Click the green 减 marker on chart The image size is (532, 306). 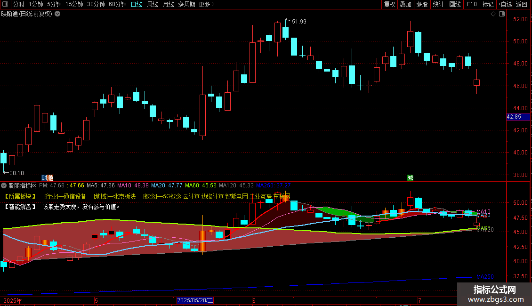410,178
